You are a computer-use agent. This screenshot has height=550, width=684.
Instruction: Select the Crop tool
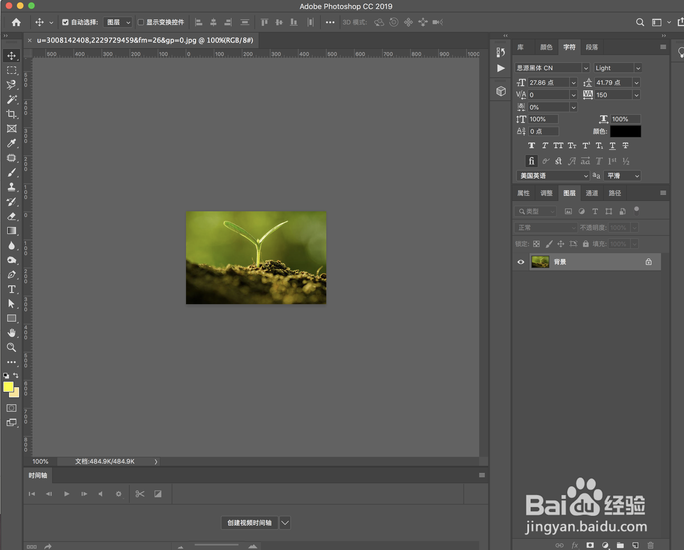(12, 114)
